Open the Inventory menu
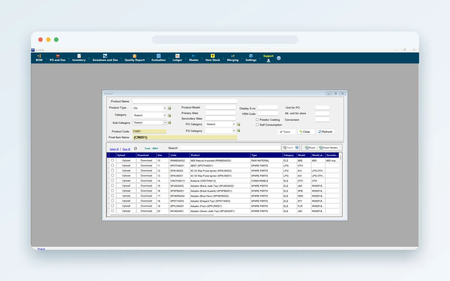Screen dimensions: 450x281 79,58
